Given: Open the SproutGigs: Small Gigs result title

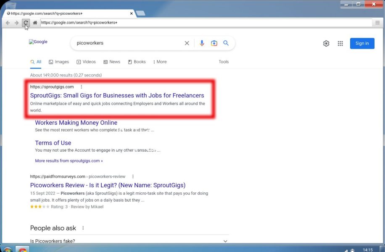Looking at the screenshot, I should point(117,95).
